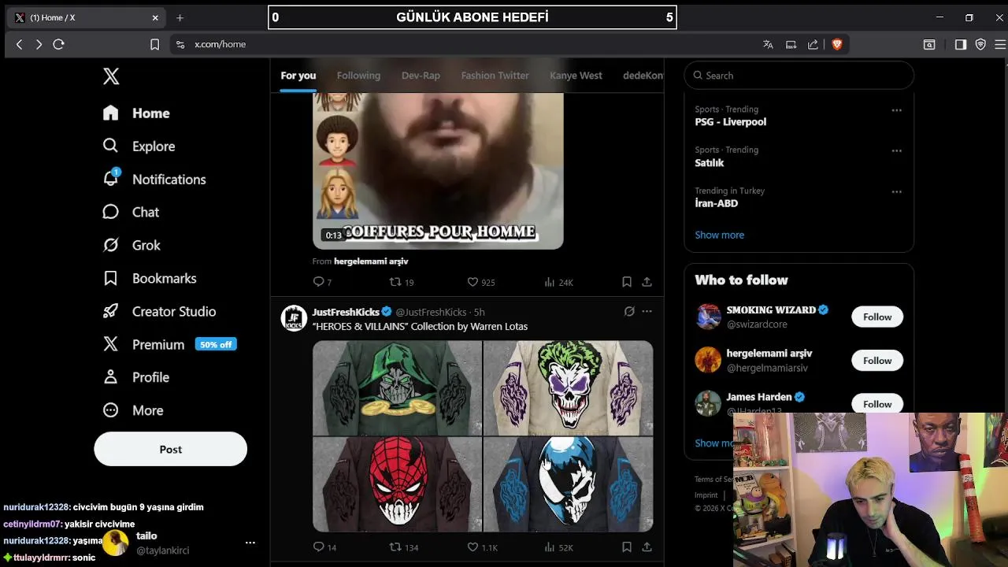
Task: Open the İran-ABD trending topic
Action: point(716,203)
